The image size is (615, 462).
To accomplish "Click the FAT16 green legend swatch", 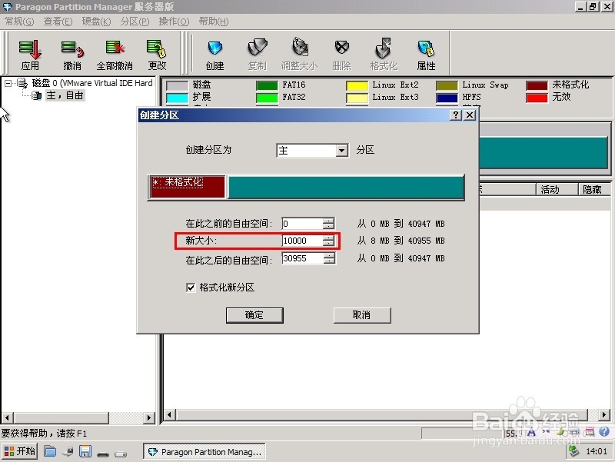I will point(267,85).
